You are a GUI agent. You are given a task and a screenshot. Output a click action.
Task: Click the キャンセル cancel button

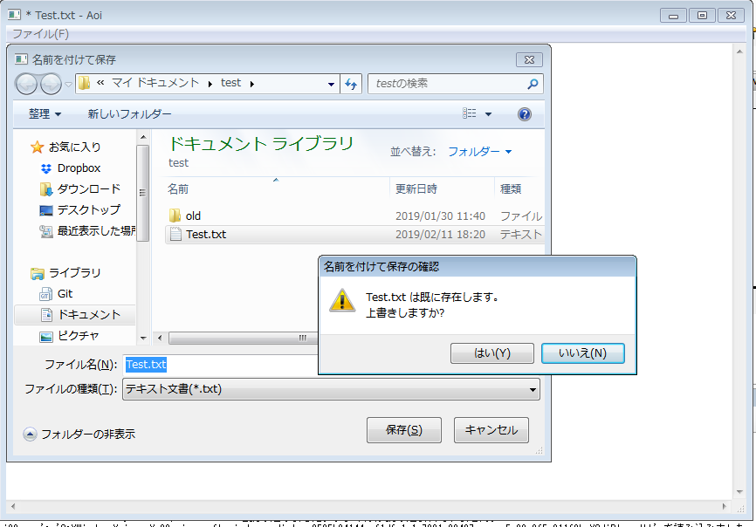[491, 429]
